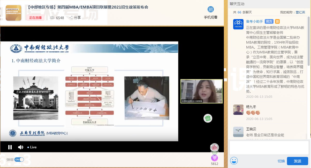The width and height of the screenshot is (311, 168).
Task: Click the share icon next to 分享
Action: (71, 18)
